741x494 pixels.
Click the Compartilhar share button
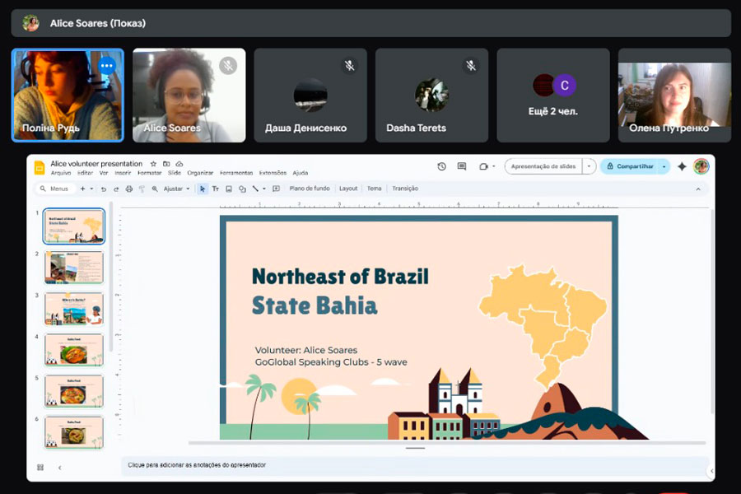coord(630,166)
